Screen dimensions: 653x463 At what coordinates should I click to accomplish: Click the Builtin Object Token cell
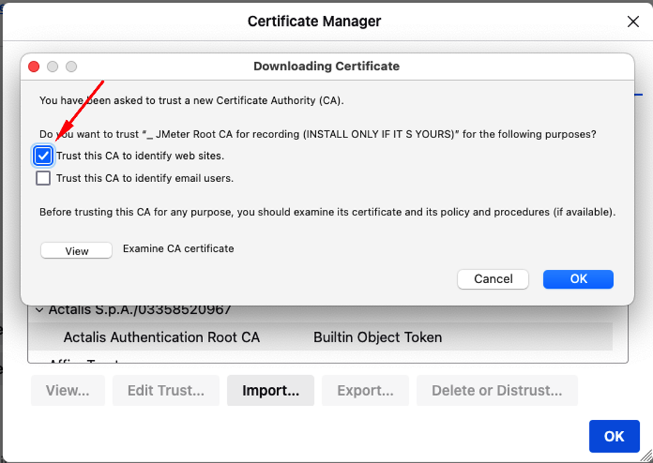[x=377, y=337]
